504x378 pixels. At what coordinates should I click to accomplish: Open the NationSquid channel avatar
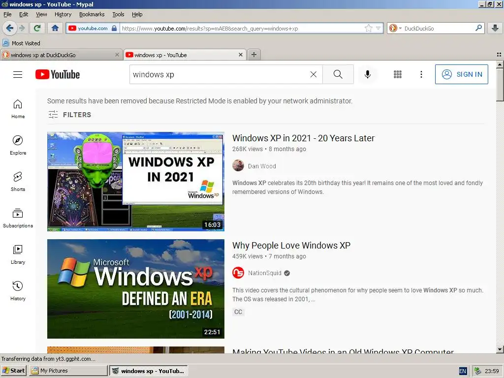238,273
